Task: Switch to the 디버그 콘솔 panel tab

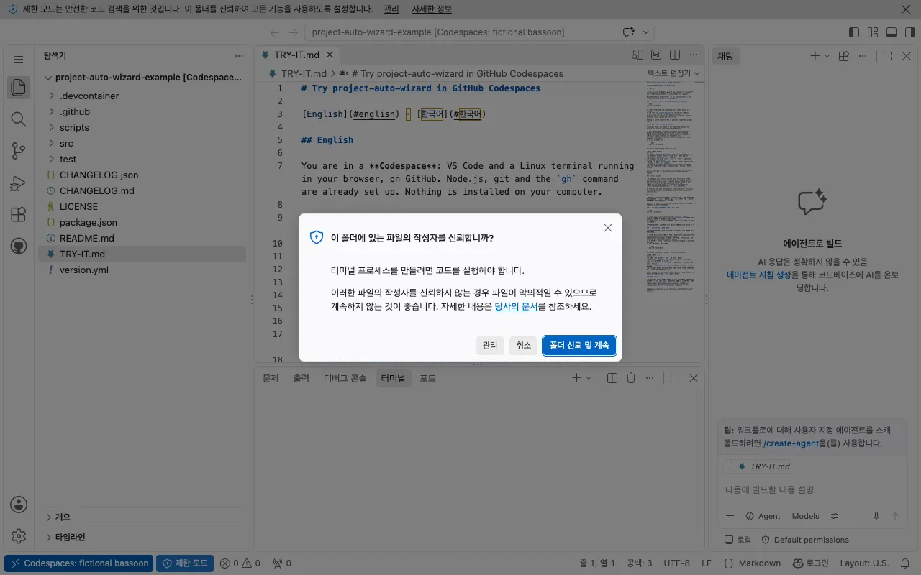Action: point(345,378)
